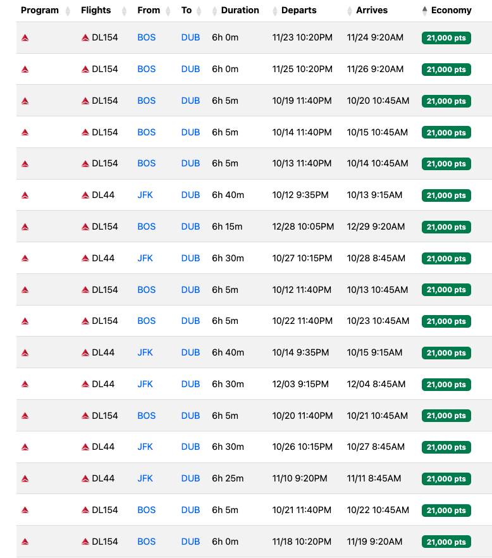Open DUB destination link for 10/14 9:35PM flight
The image size is (492, 558).
tap(190, 352)
